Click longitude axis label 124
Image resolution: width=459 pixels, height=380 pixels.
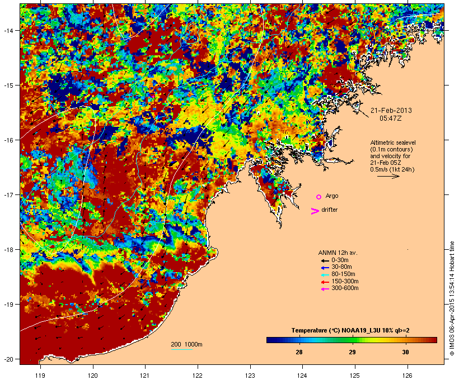pyautogui.click(x=302, y=376)
